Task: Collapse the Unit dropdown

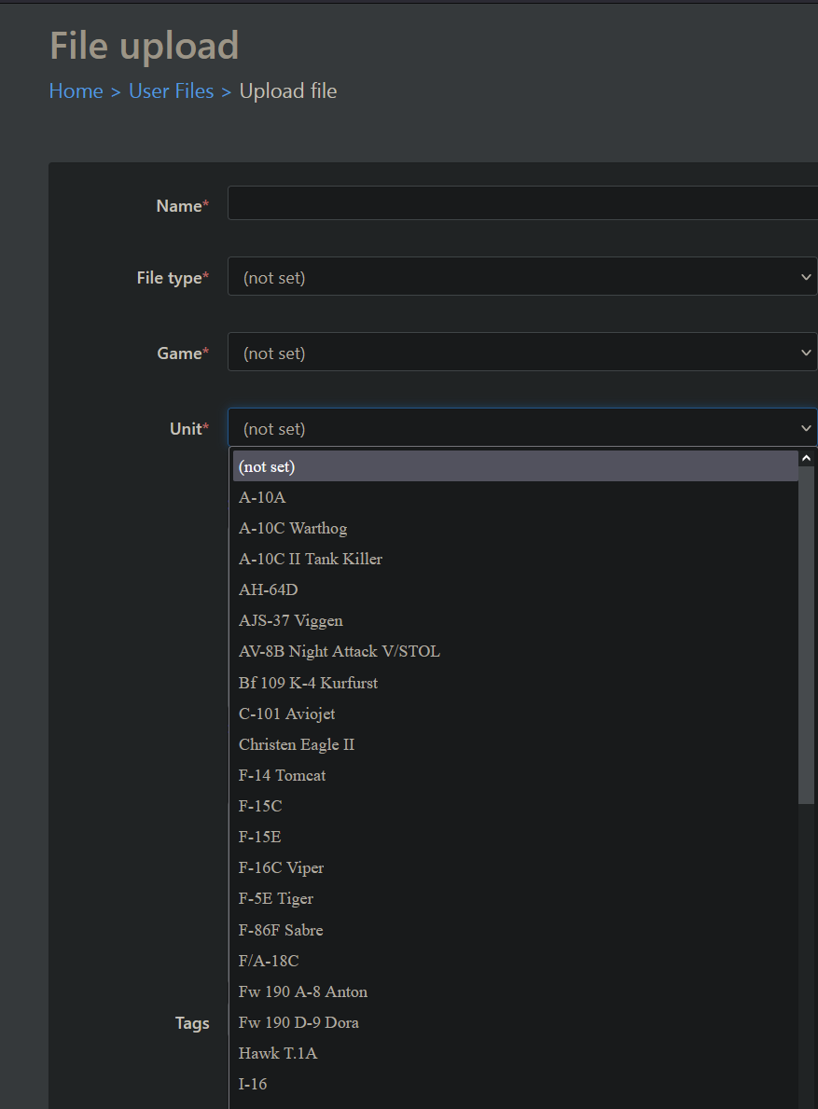Action: click(x=522, y=427)
